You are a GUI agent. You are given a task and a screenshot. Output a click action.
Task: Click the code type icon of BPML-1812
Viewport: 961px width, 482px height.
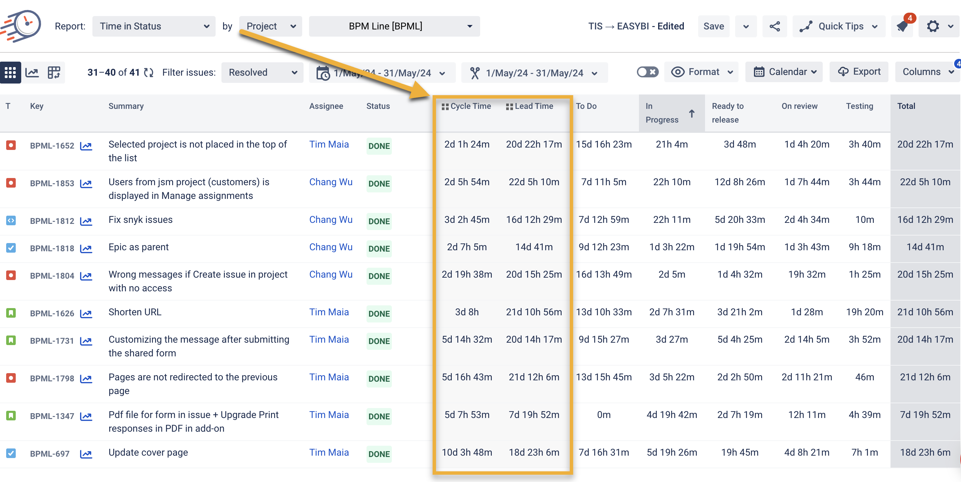click(11, 220)
